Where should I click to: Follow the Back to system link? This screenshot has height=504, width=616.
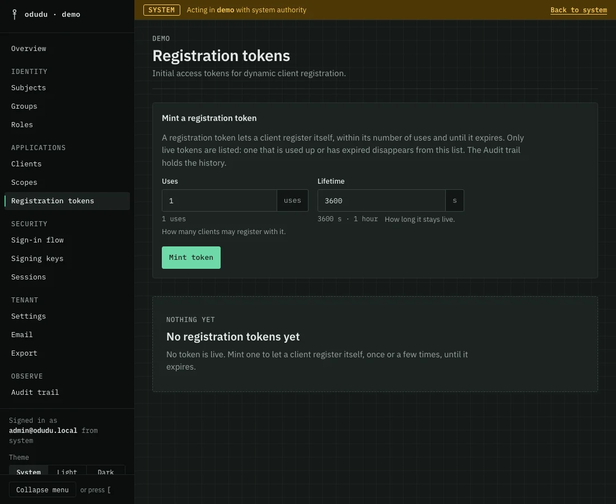point(578,10)
